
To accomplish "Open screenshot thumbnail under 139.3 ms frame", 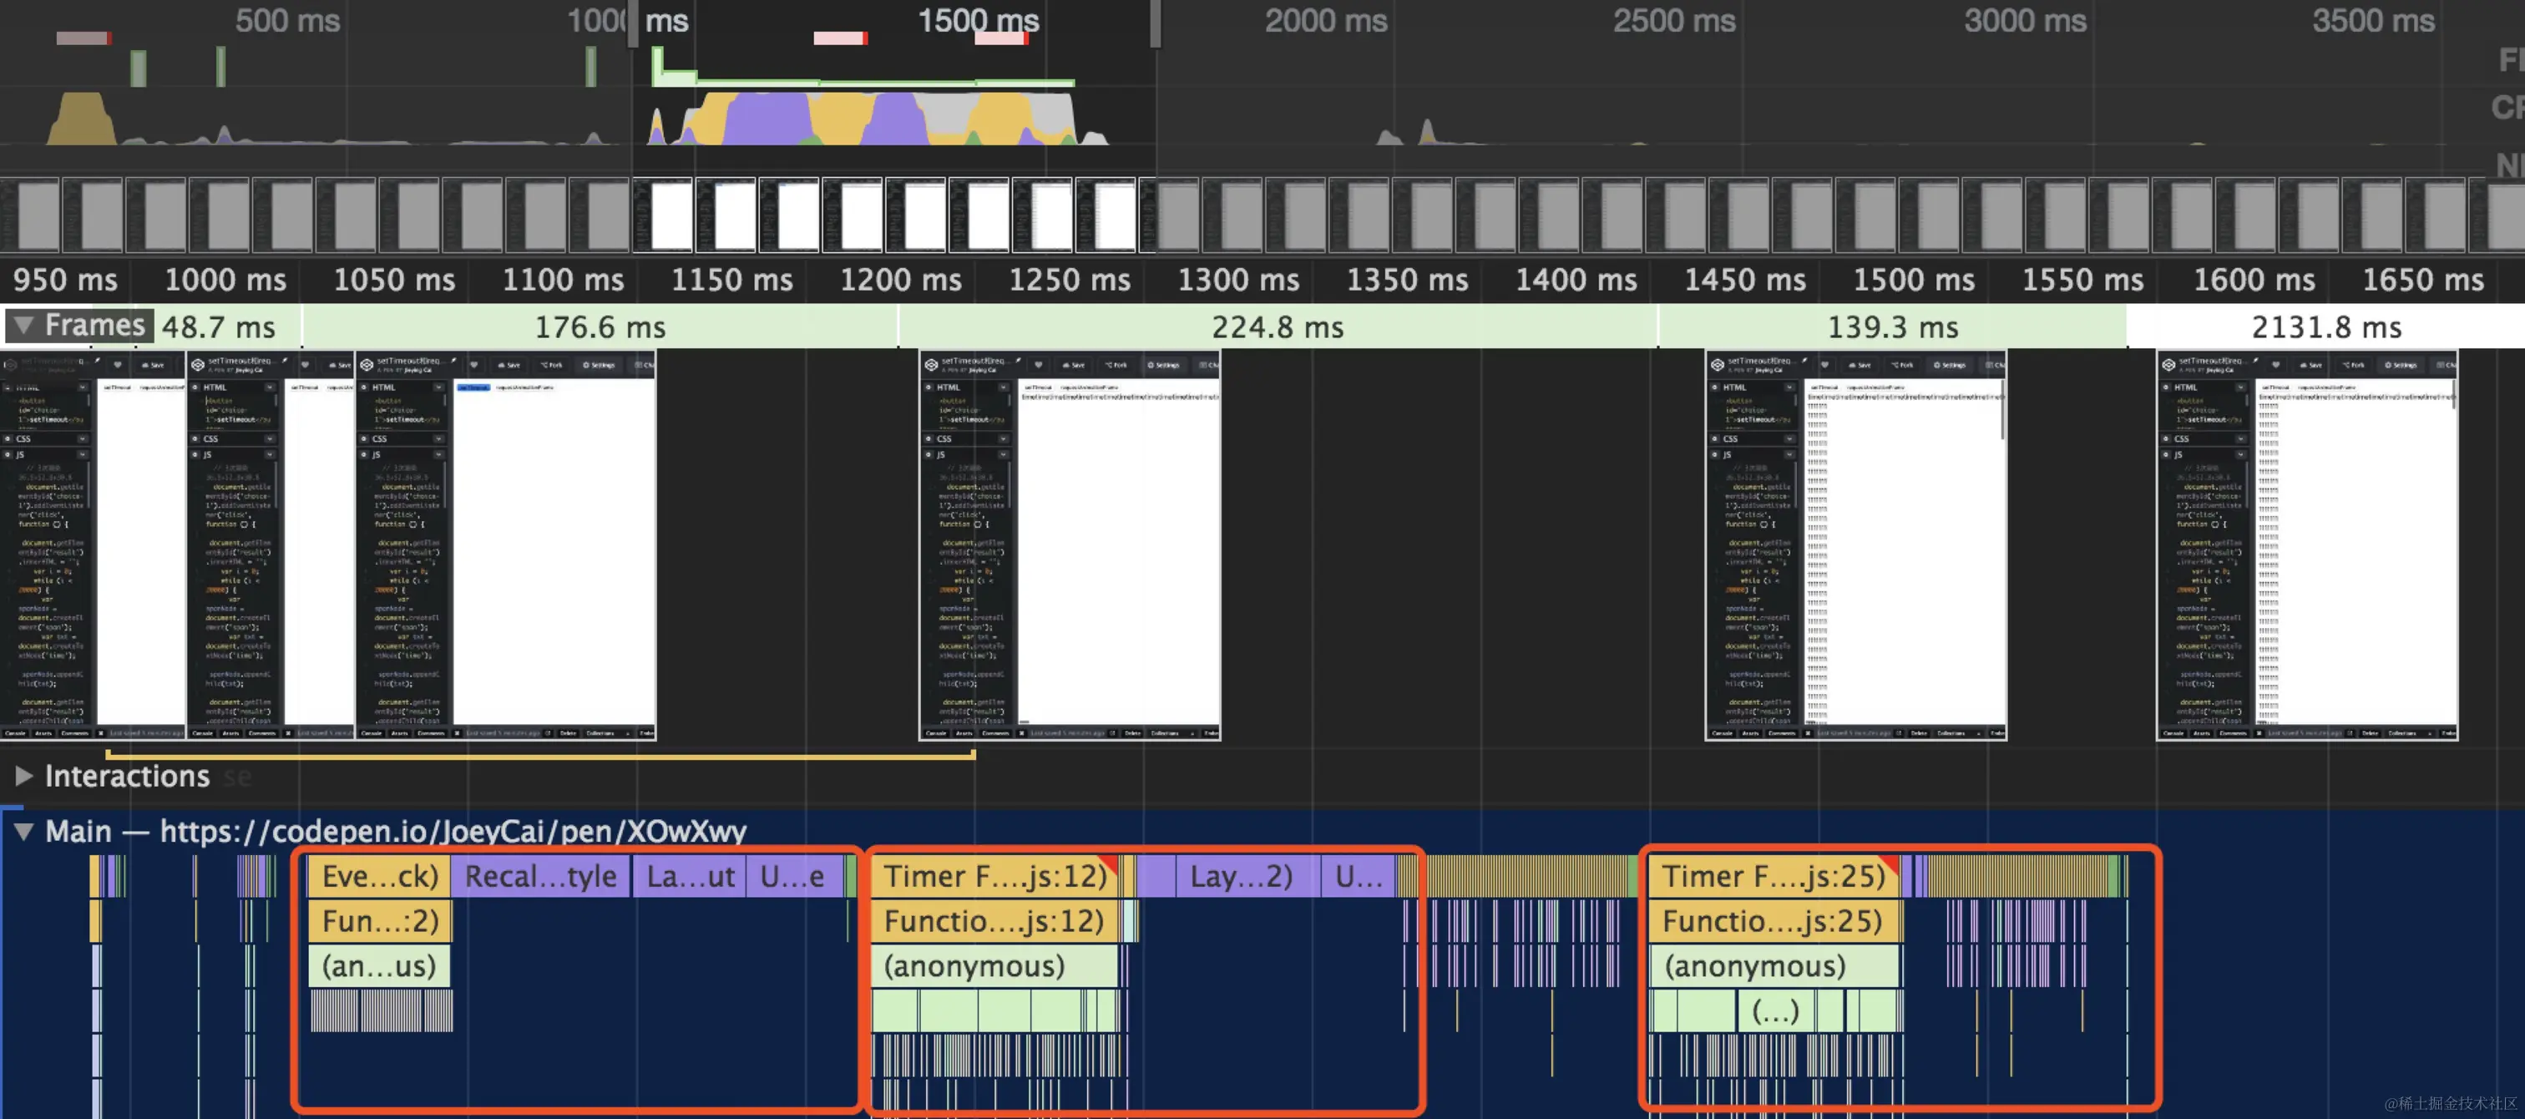I will point(1855,545).
